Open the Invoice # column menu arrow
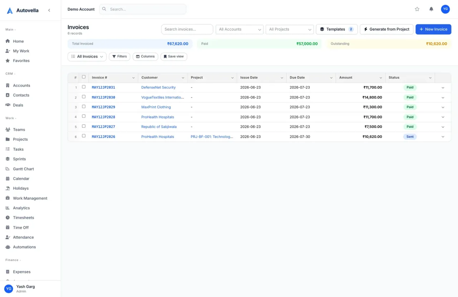 133,77
